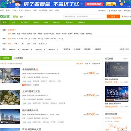Expand the 区域找房 location selector

[12, 30]
